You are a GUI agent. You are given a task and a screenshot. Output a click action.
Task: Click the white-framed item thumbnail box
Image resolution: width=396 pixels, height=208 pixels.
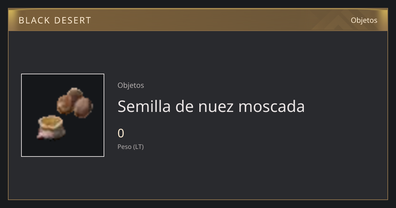tap(63, 115)
